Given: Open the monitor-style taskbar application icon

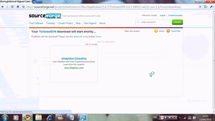Looking at the screenshot, I should coord(82,118).
